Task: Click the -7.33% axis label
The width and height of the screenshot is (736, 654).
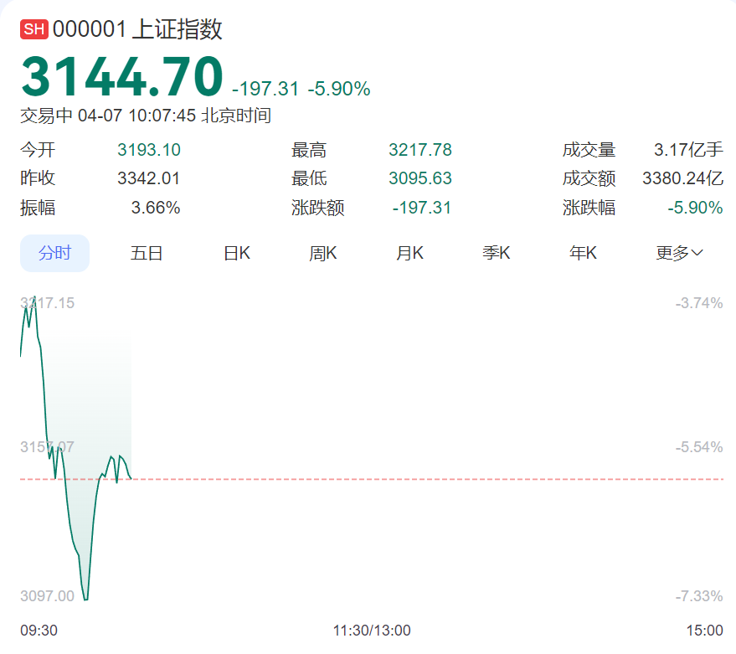Action: [x=699, y=596]
